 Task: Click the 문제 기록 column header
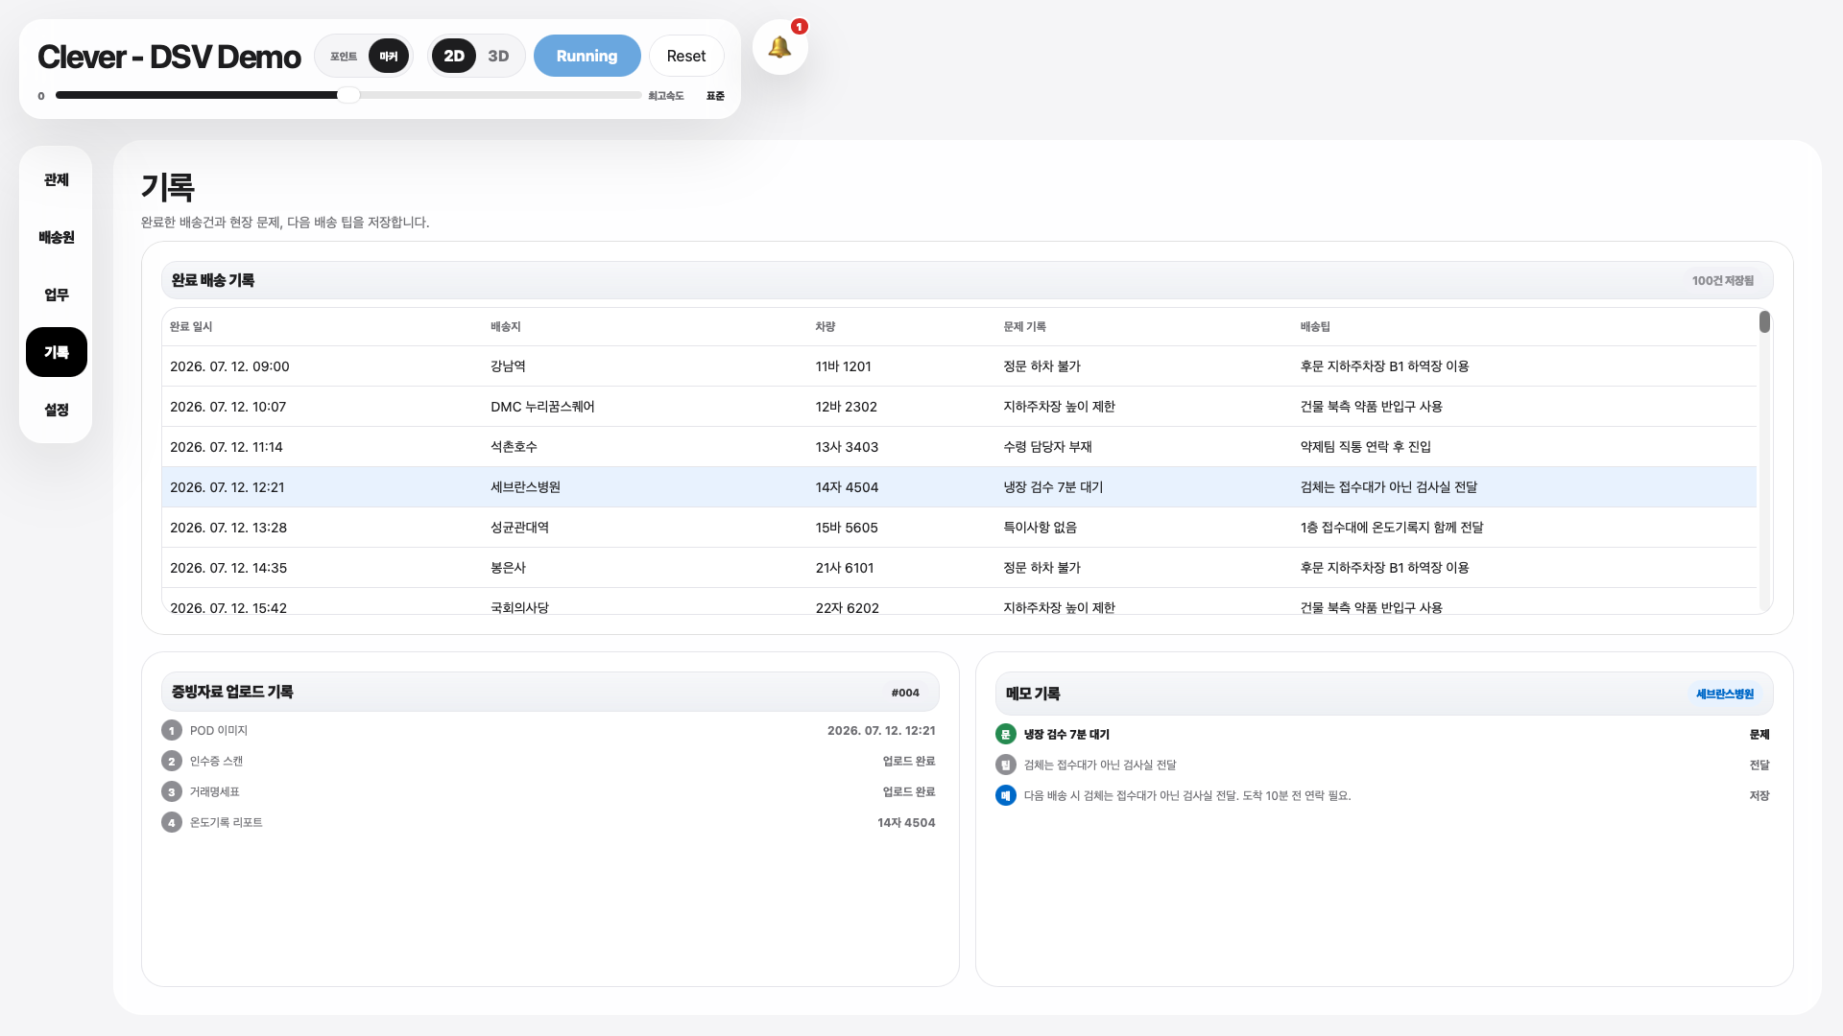[1024, 327]
